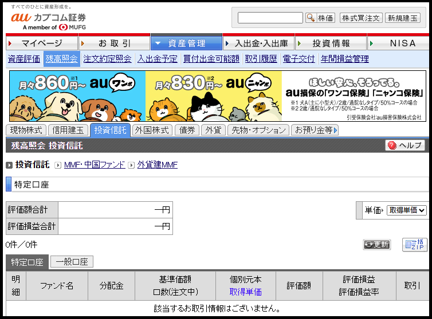The width and height of the screenshot is (432, 319).
Task: Click the 評価損益合計 label cell
Action: (x=32, y=226)
